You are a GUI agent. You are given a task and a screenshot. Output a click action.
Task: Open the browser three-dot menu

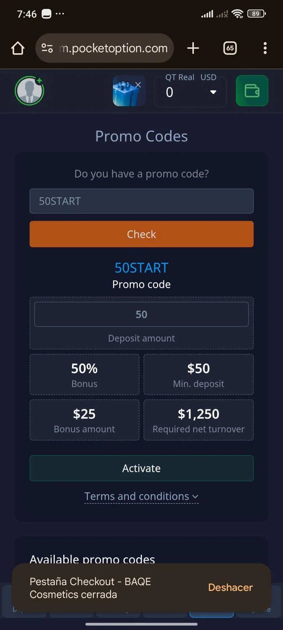click(265, 48)
